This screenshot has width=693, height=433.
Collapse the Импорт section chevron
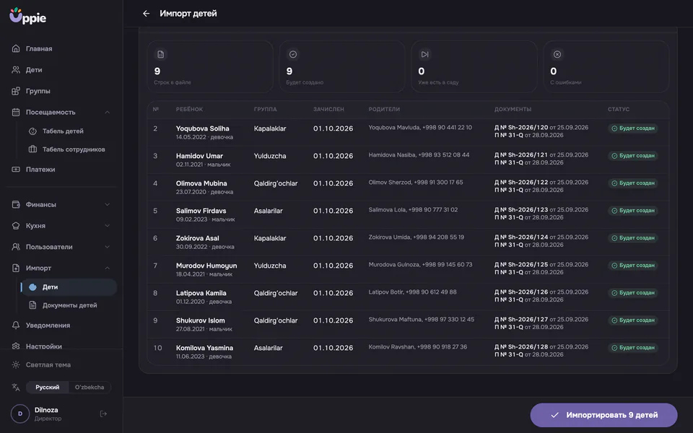pos(107,268)
